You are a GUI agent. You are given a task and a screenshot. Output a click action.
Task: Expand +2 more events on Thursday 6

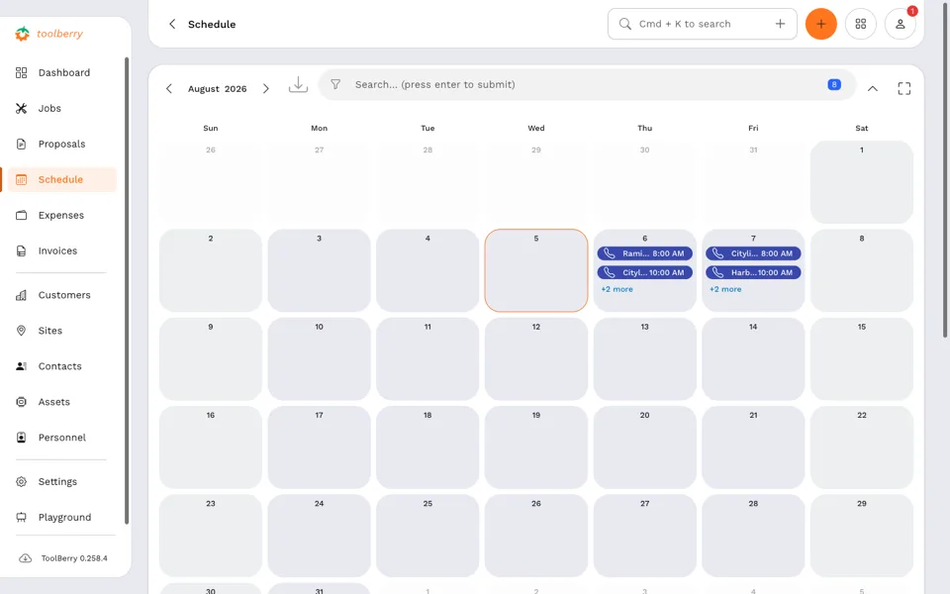tap(617, 290)
